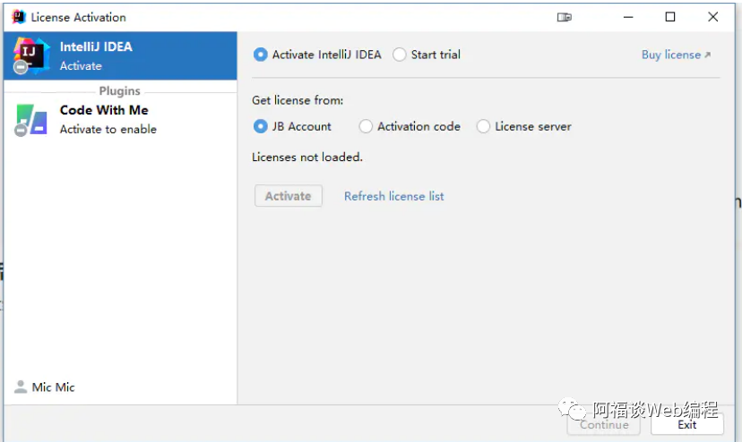The height and width of the screenshot is (442, 742).
Task: Click the Code With Me plugin icon
Action: [x=30, y=120]
